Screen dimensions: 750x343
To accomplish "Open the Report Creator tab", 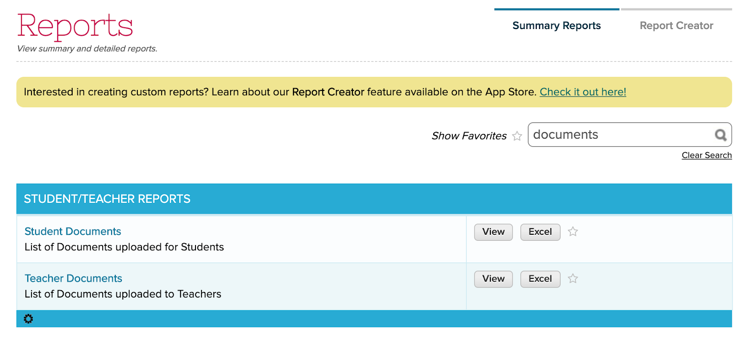I will click(676, 26).
